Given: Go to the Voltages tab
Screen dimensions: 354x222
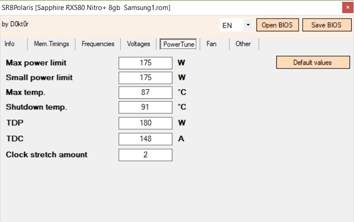Looking at the screenshot, I should tap(138, 44).
